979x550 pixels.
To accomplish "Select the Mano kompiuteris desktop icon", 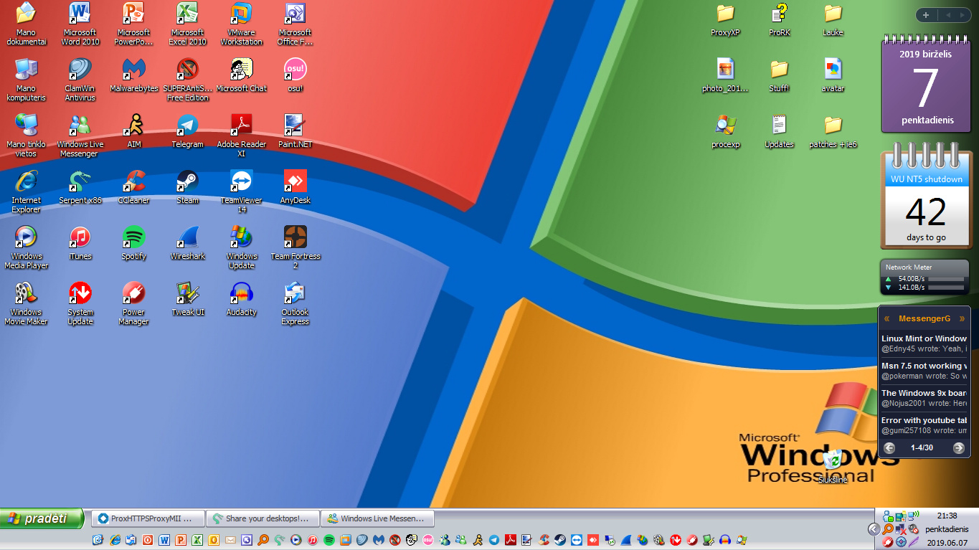I will [x=26, y=80].
